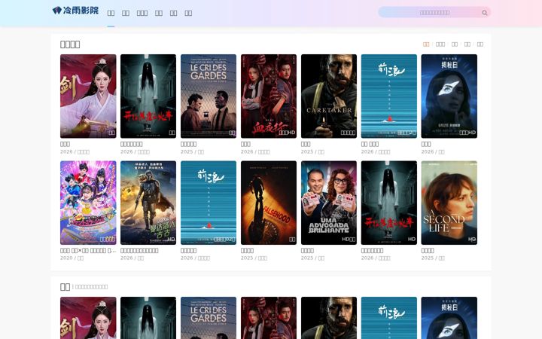This screenshot has height=339, width=542.
Task: Click title link below The Caretaker poster
Action: 306,144
